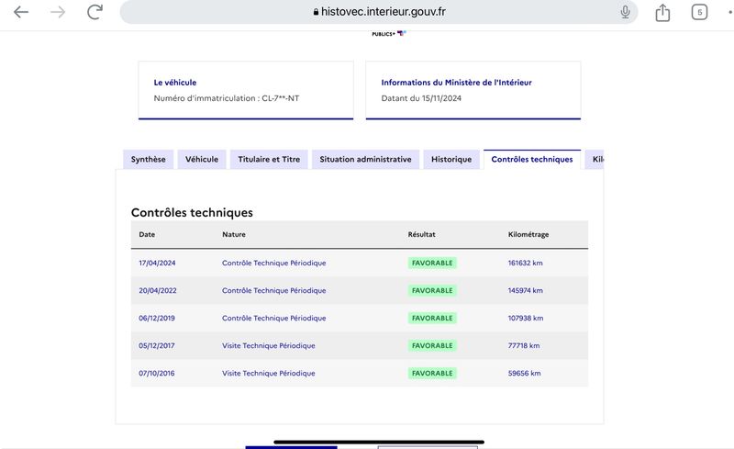Select the Contrôles techniques tab

click(x=532, y=160)
